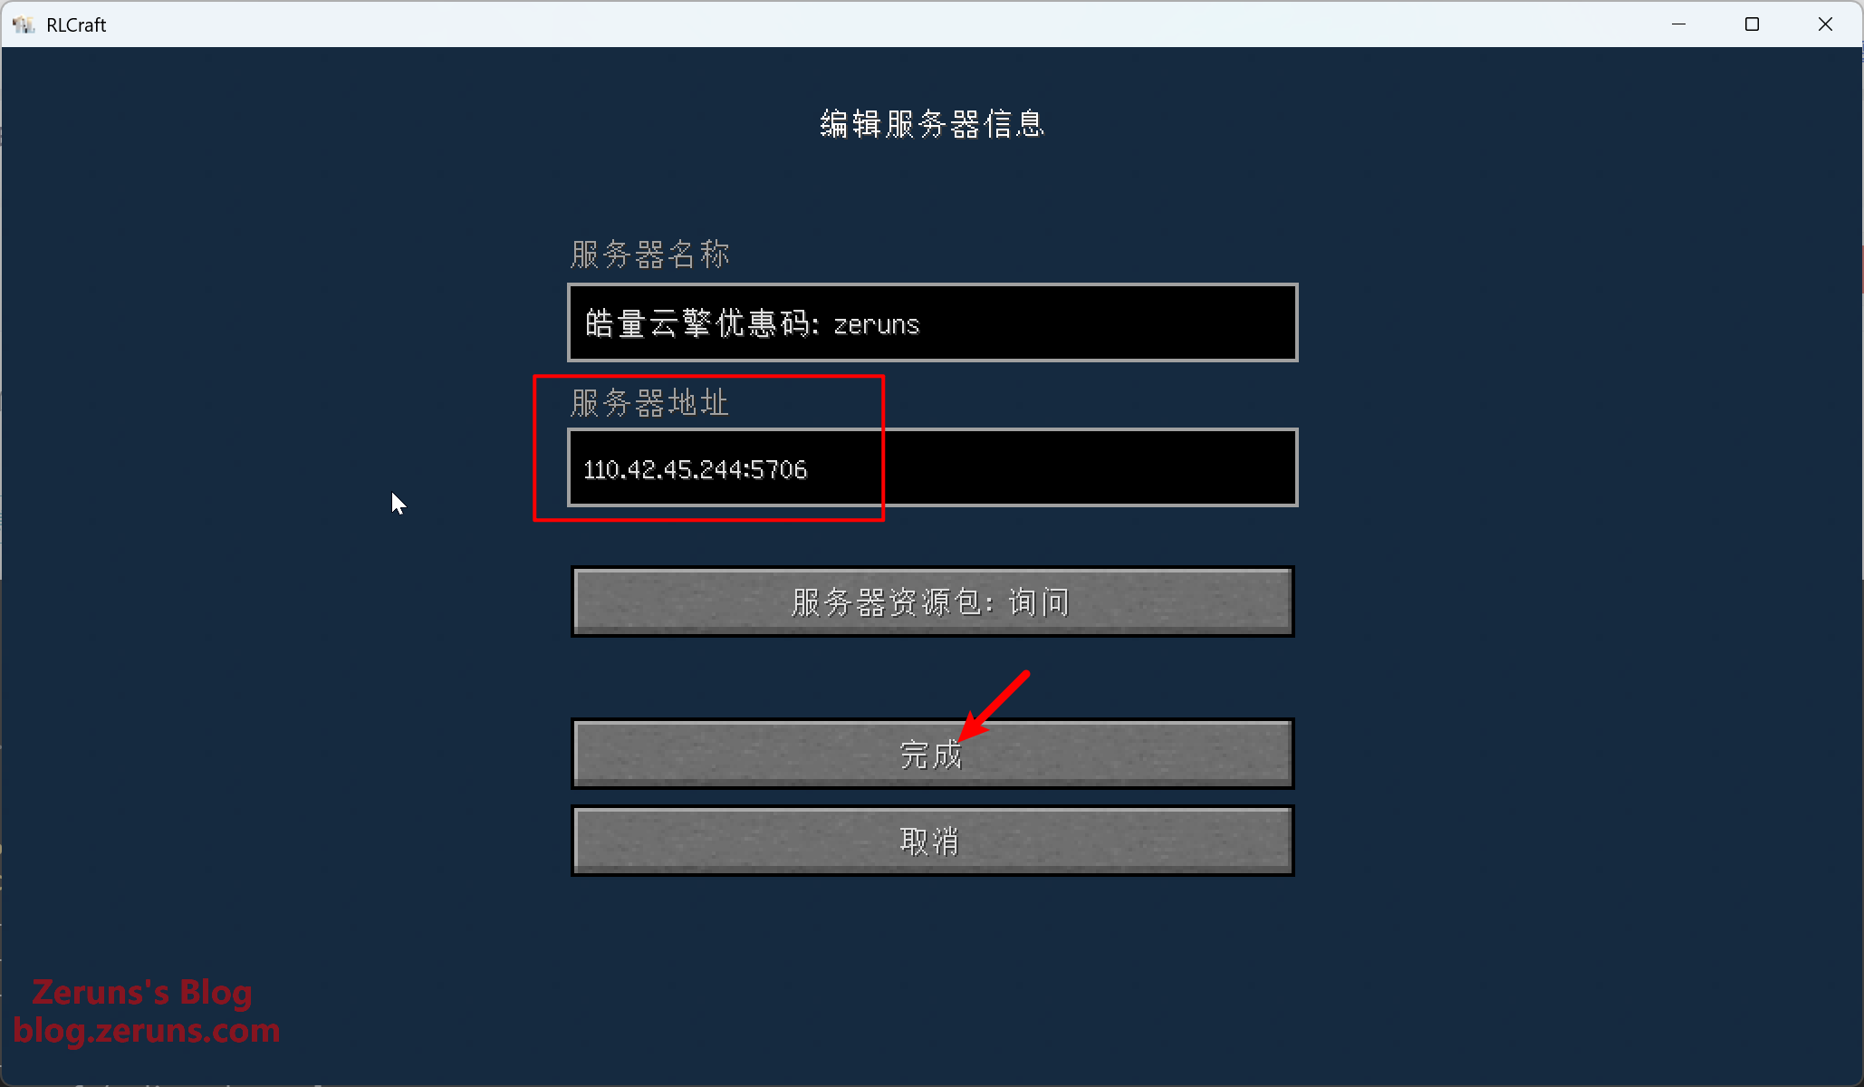
Task: Focus the 服务器地址 text field
Action: click(932, 467)
